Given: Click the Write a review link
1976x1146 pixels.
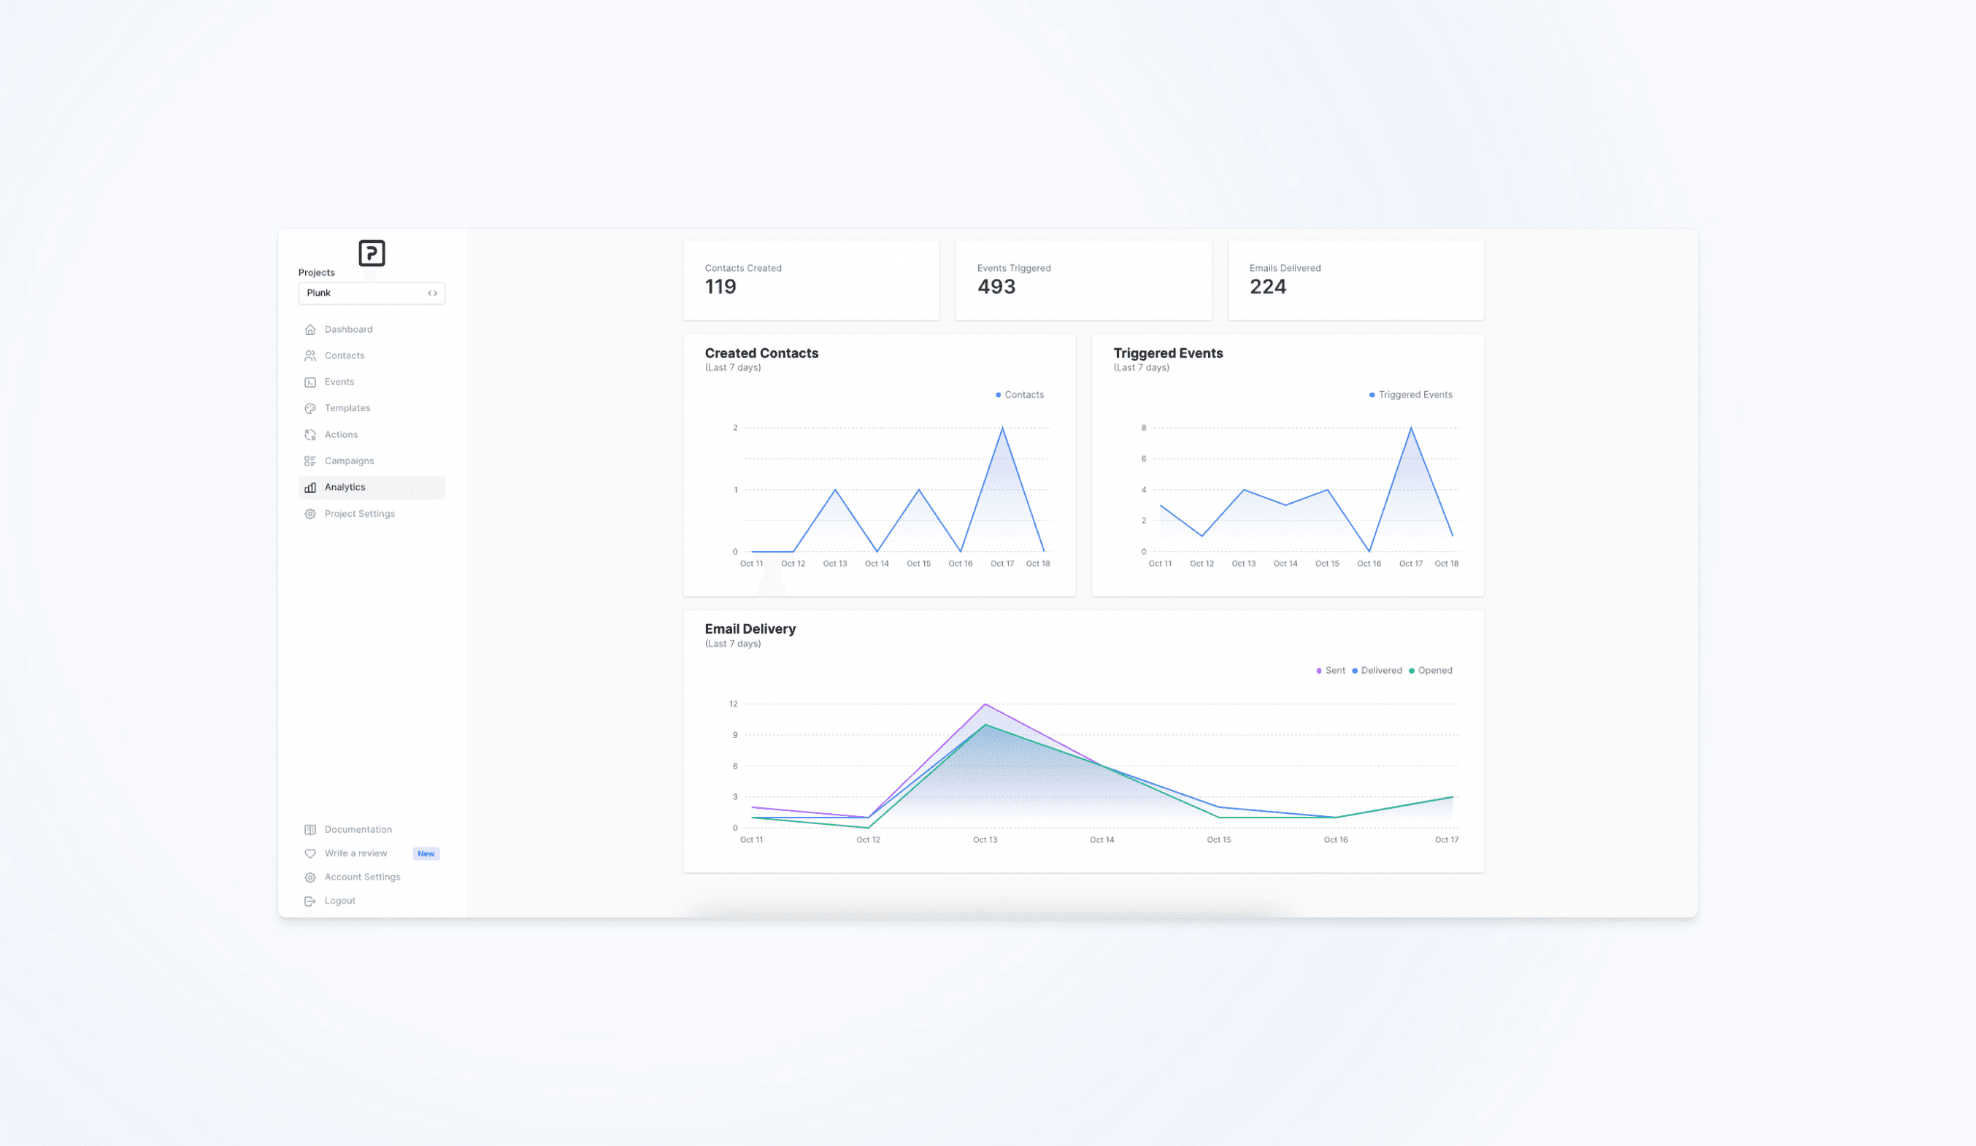Looking at the screenshot, I should tap(355, 851).
